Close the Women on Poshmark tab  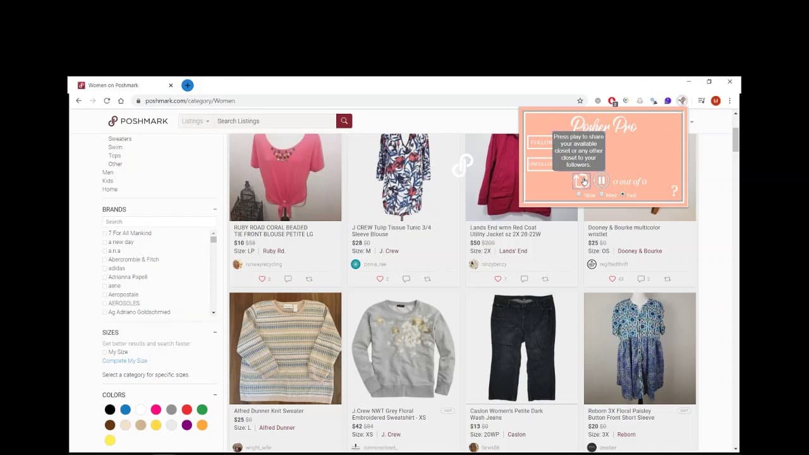tap(171, 85)
